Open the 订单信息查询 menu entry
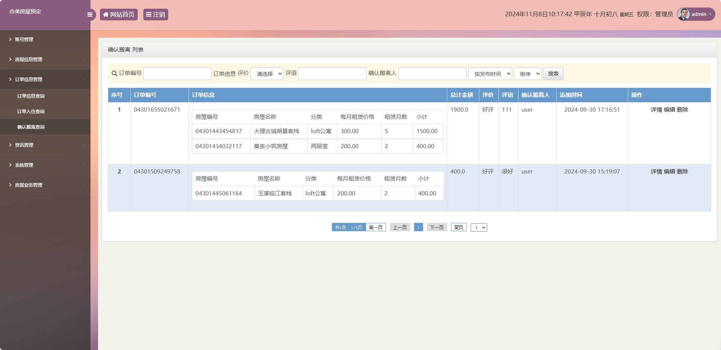This screenshot has width=721, height=350. [x=30, y=96]
